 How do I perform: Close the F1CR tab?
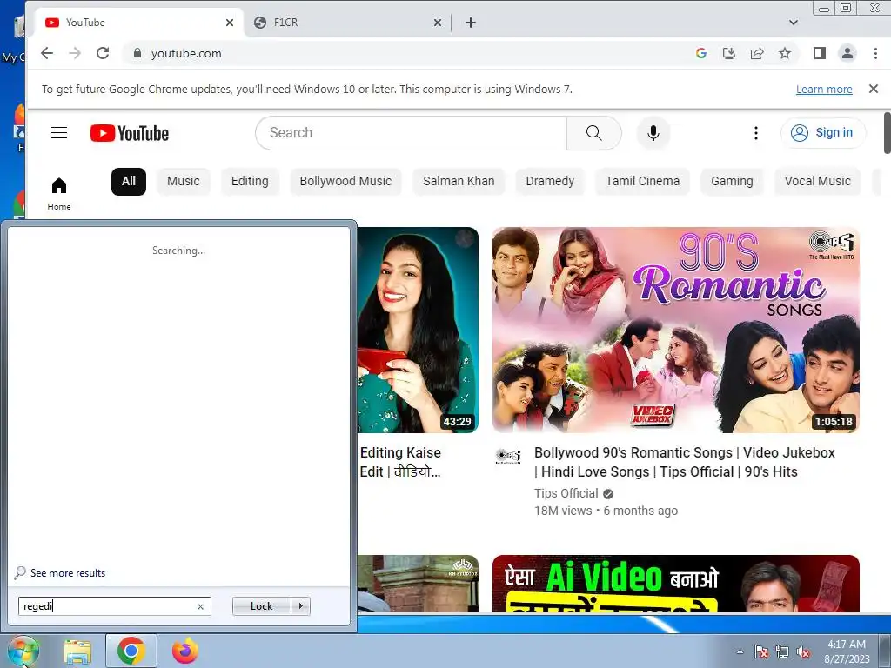coord(438,23)
